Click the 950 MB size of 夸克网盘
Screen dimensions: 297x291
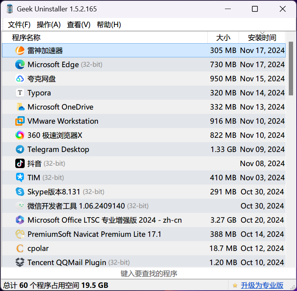[223, 79]
